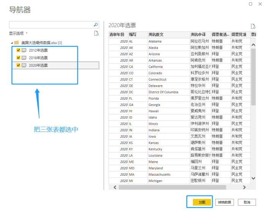
Task: Click the 转换数据 button
Action: tap(225, 202)
